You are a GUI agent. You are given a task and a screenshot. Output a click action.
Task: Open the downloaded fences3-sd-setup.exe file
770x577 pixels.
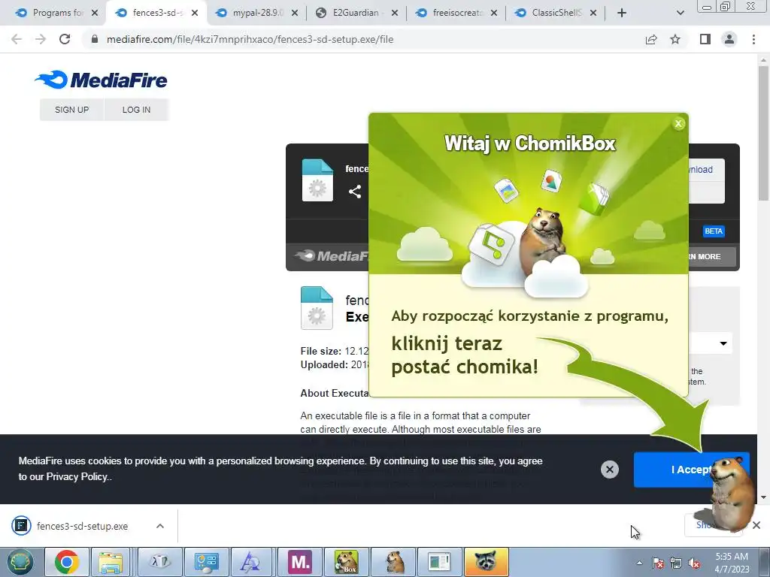pyautogui.click(x=81, y=526)
